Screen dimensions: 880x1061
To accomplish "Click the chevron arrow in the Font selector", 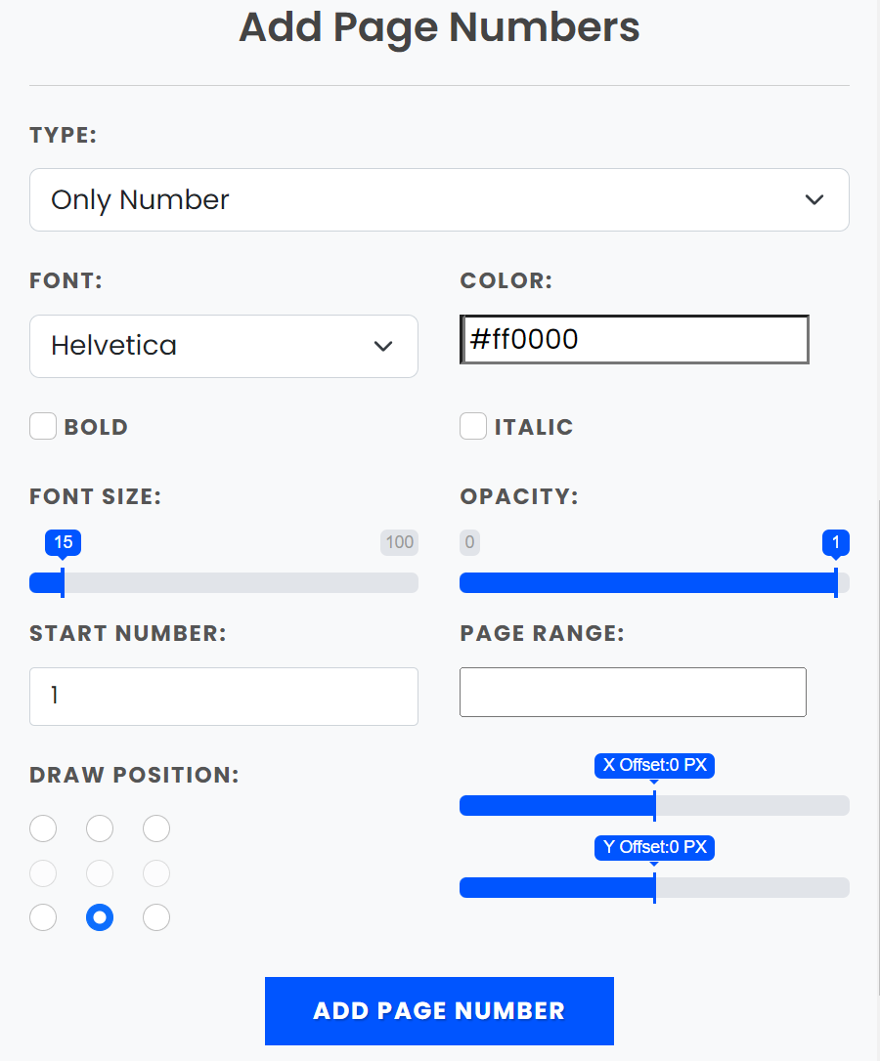I will (x=383, y=346).
